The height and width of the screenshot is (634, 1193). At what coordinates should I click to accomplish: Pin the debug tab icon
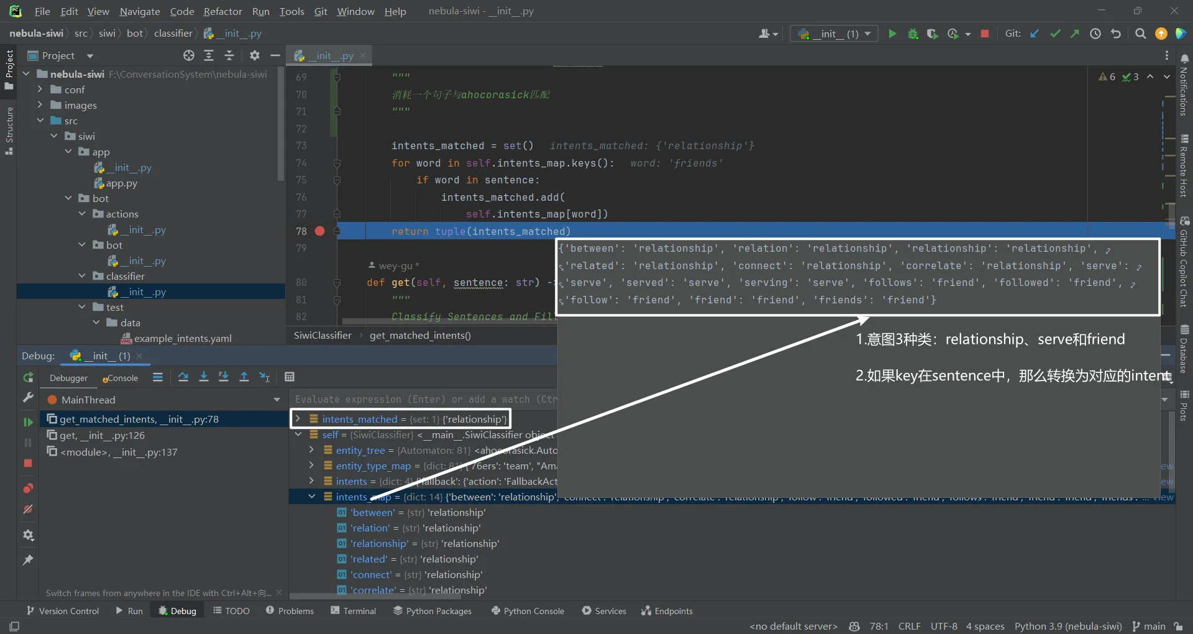coord(28,560)
